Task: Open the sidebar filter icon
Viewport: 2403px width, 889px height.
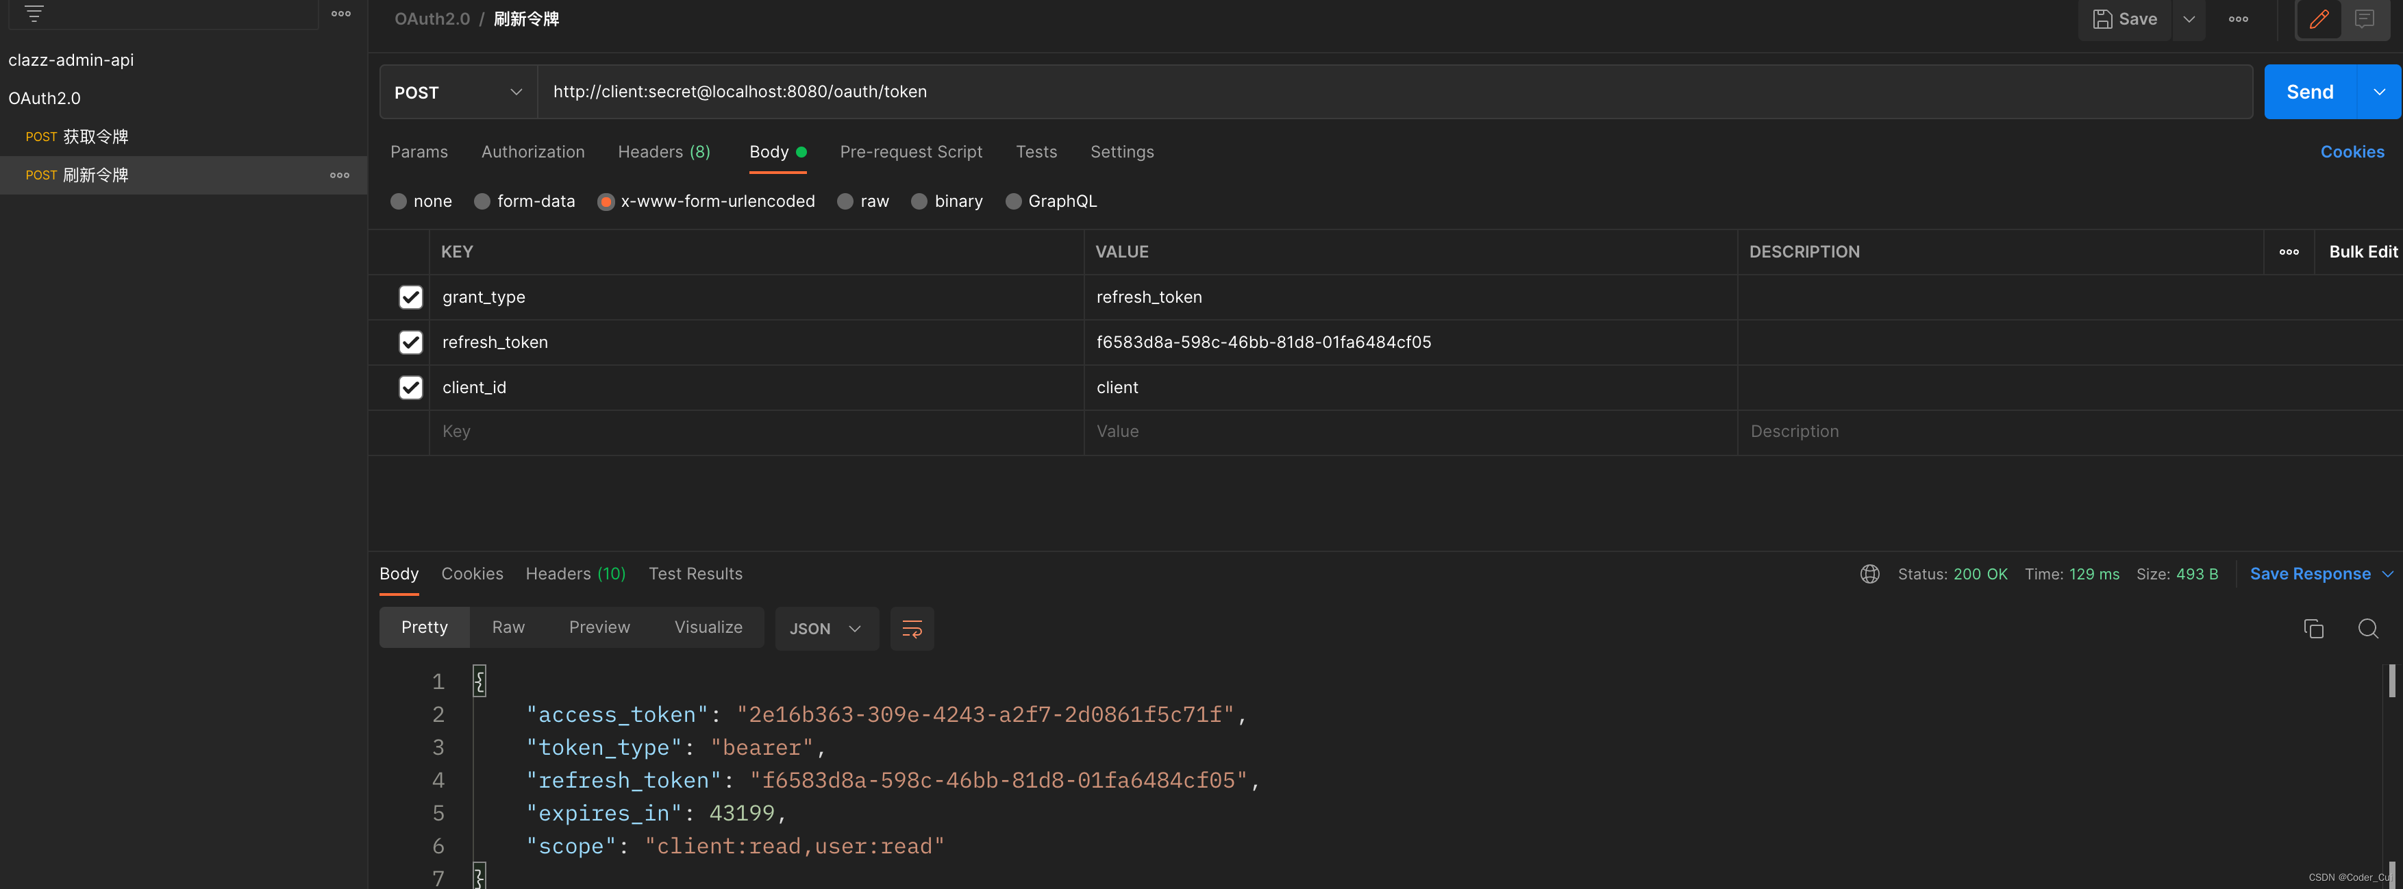Action: click(x=34, y=14)
